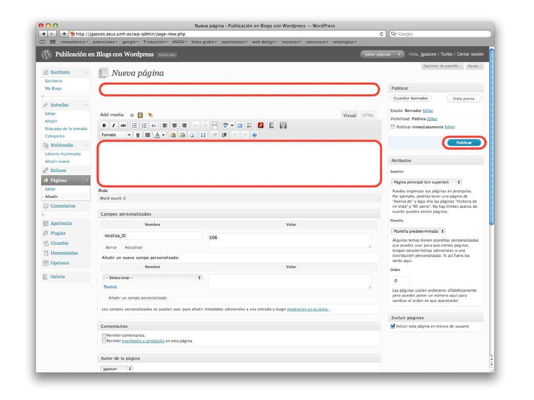The width and height of the screenshot is (534, 400).
Task: Align text left
Action: [x=165, y=126]
